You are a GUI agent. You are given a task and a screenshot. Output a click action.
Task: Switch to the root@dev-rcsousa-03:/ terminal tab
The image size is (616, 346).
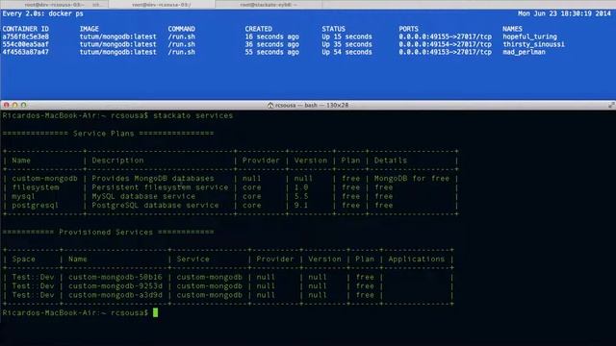coord(162,5)
